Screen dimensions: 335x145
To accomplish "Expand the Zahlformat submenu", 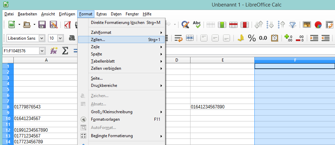I will pos(122,32).
